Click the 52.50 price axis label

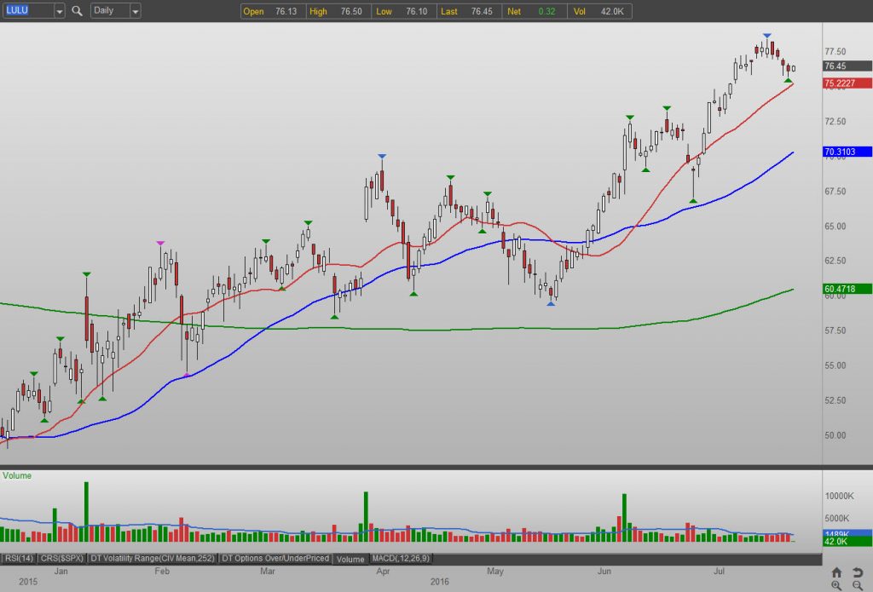pos(835,400)
